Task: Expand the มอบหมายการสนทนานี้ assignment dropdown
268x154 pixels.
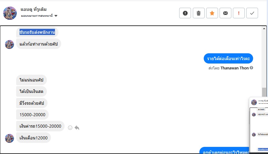Action: point(56,16)
